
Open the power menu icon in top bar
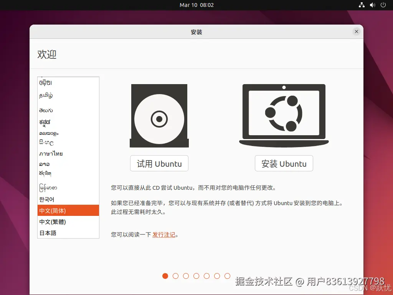click(x=383, y=5)
